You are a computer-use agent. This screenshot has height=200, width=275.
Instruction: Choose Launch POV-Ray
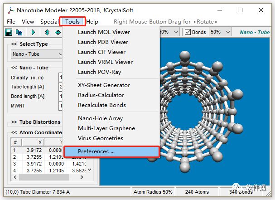[111, 72]
